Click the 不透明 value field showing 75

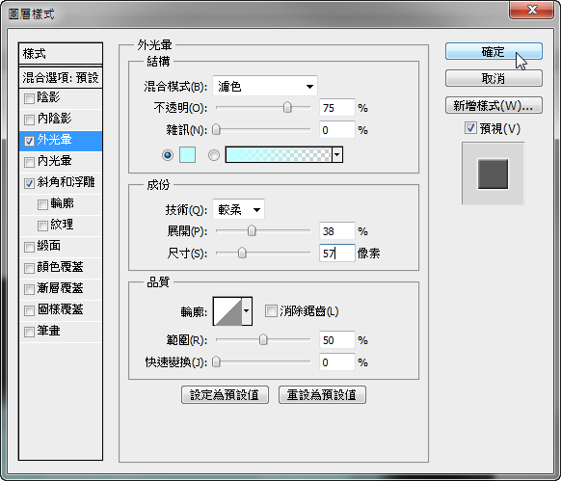point(337,108)
